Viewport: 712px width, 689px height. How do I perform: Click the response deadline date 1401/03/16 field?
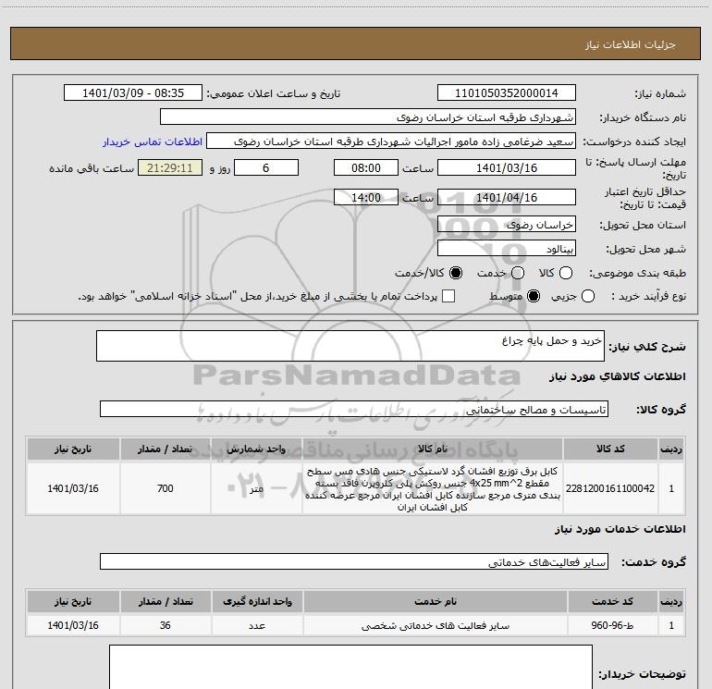(x=507, y=167)
